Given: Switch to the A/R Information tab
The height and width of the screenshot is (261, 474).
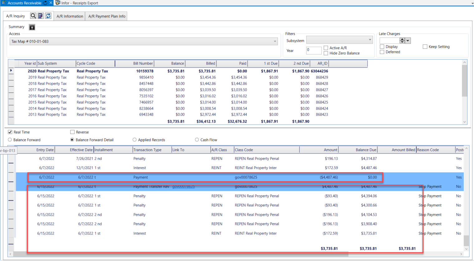Looking at the screenshot, I should pos(70,16).
